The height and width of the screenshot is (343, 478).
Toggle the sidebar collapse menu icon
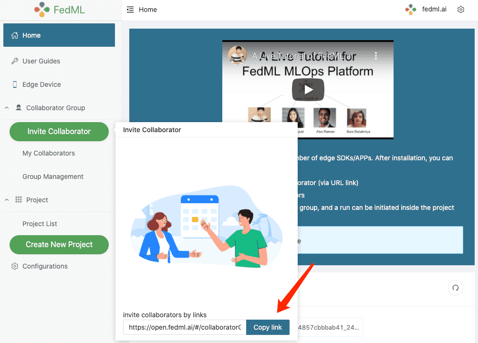tap(130, 10)
